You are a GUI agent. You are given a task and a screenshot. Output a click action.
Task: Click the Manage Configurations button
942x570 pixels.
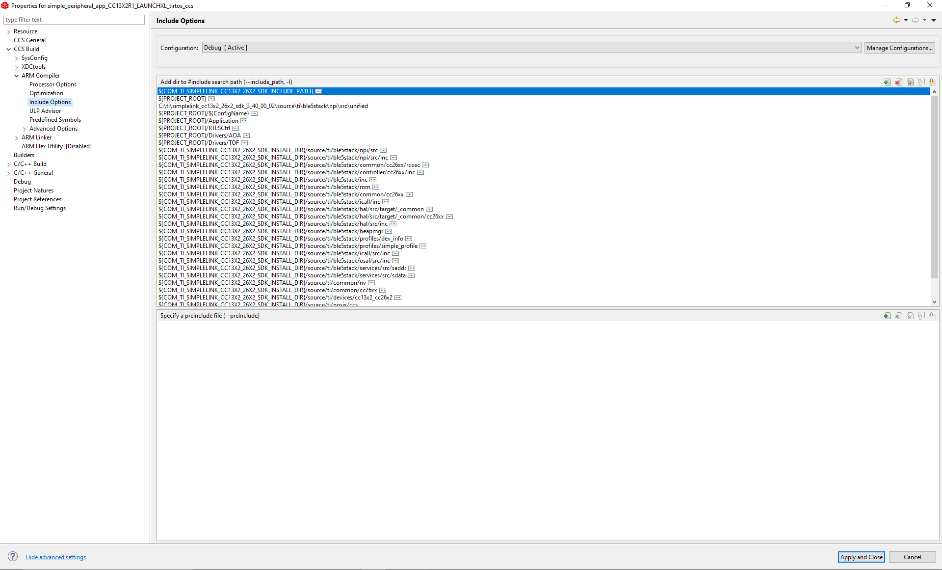click(899, 48)
